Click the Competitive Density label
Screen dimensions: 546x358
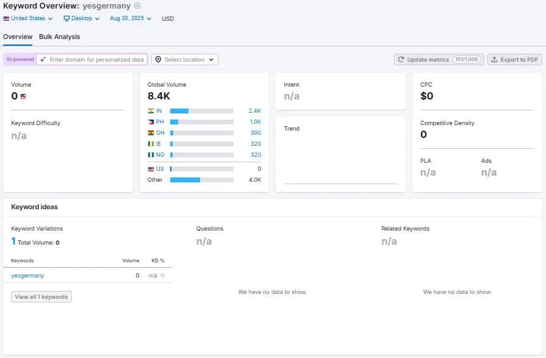(x=447, y=123)
